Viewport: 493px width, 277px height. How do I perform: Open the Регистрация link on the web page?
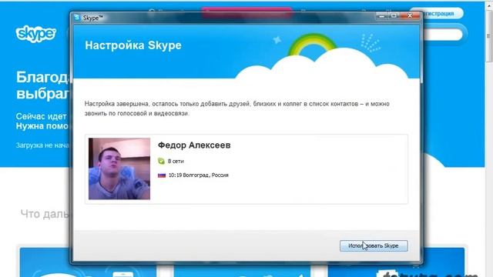pos(438,14)
